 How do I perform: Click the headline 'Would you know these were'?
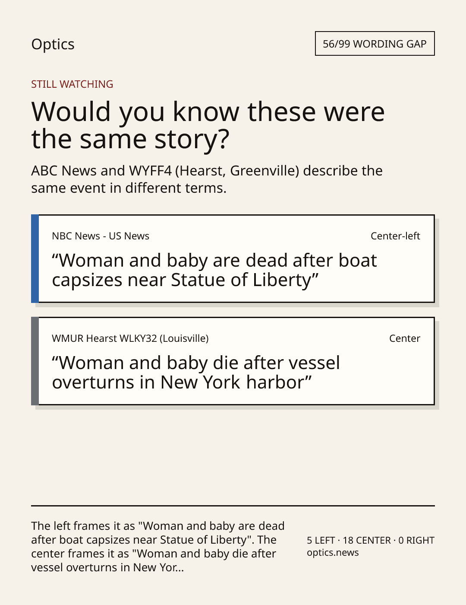(x=208, y=111)
